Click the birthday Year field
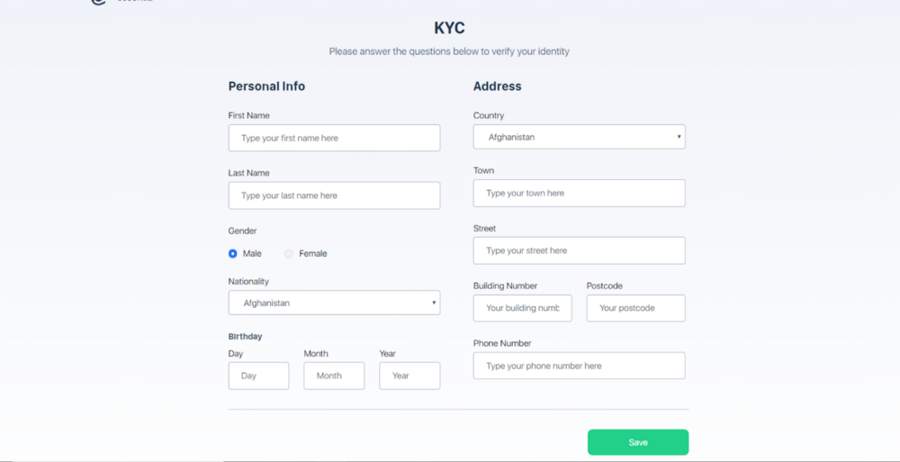Screen dimensions: 900x462 pos(409,376)
